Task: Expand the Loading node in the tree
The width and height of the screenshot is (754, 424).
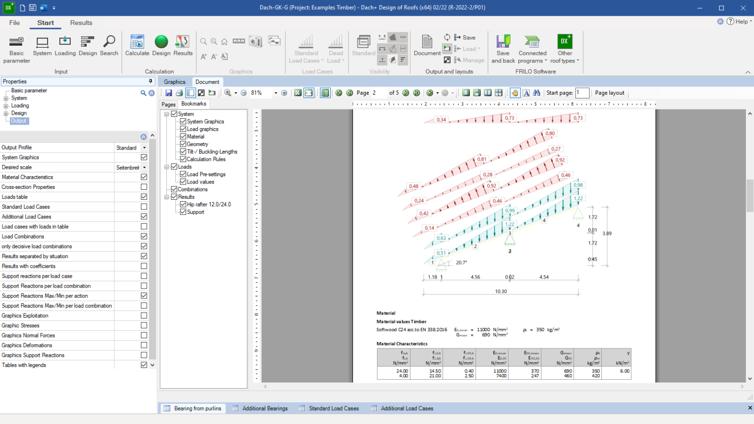Action: [6, 106]
